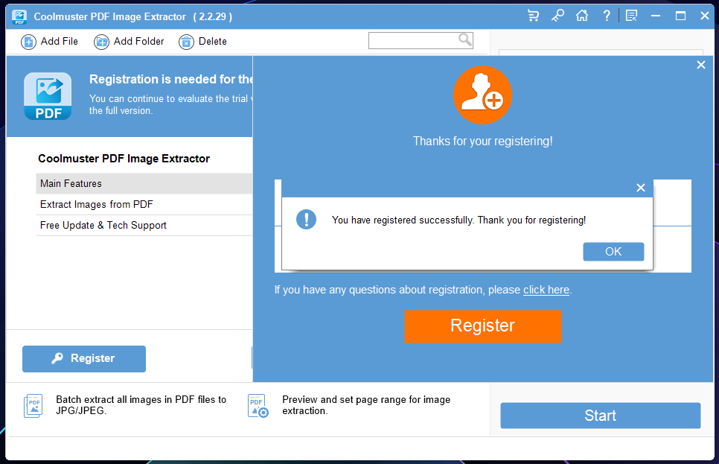The height and width of the screenshot is (464, 719).
Task: Close the success message dialog
Action: [x=641, y=188]
